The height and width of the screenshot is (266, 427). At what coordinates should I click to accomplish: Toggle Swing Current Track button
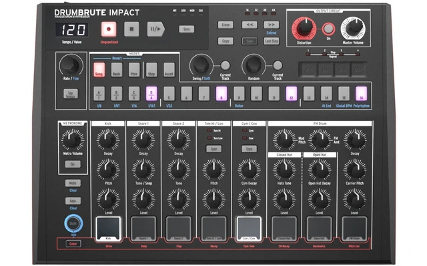[x=226, y=65]
